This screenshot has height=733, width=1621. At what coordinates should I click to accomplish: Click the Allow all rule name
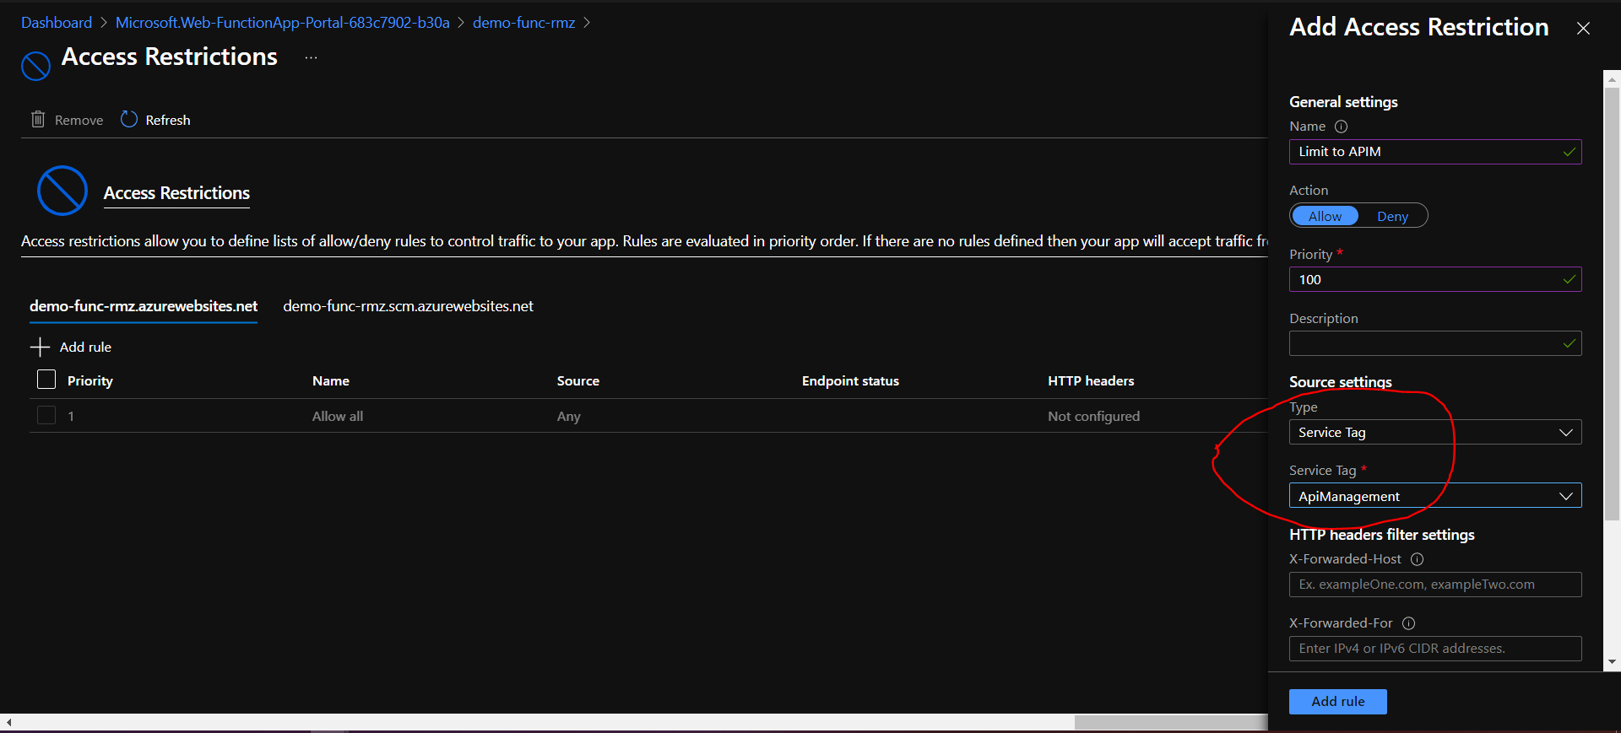[x=338, y=417]
